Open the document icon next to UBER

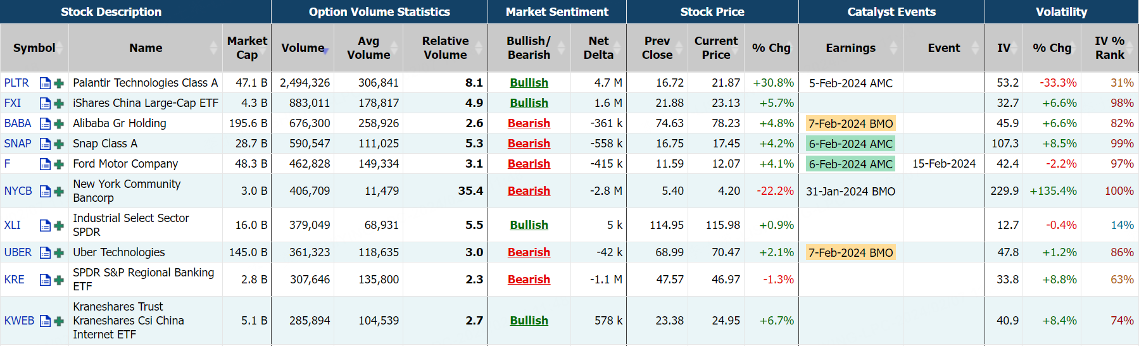tap(45, 252)
